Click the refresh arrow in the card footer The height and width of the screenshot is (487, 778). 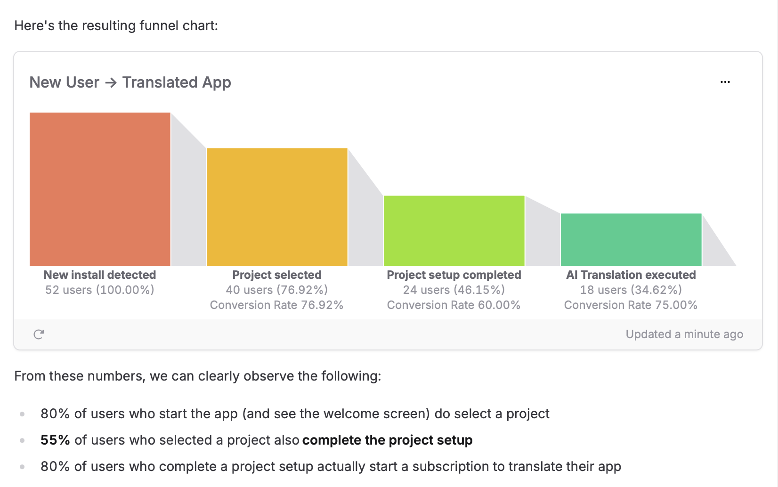[40, 334]
